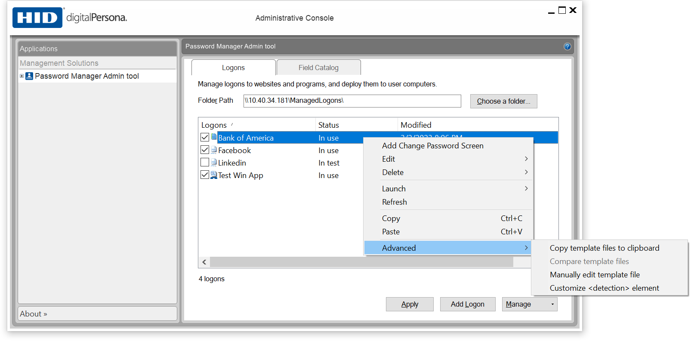This screenshot has width=694, height=341.
Task: Switch to the Field Catalog tab
Action: click(318, 68)
